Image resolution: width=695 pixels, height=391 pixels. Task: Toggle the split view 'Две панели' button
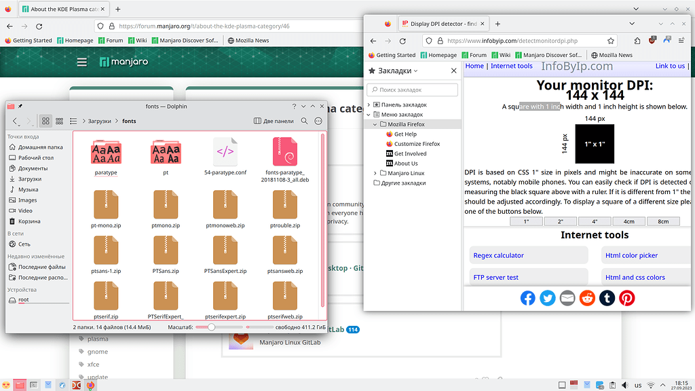pyautogui.click(x=274, y=121)
